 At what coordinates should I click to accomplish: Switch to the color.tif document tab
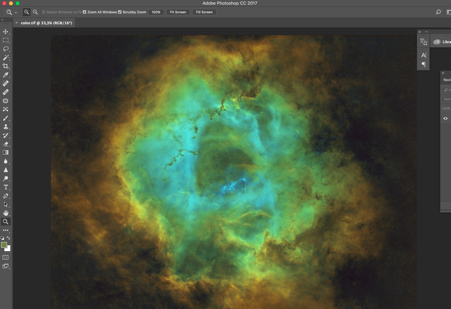(x=47, y=23)
